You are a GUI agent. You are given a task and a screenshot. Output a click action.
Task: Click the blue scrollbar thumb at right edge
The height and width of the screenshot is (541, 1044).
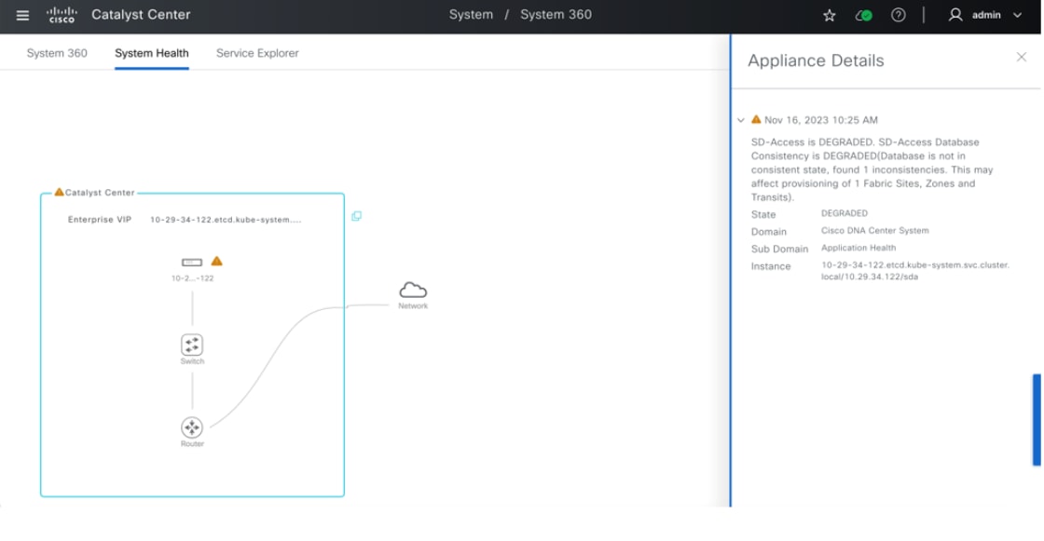(x=1037, y=420)
